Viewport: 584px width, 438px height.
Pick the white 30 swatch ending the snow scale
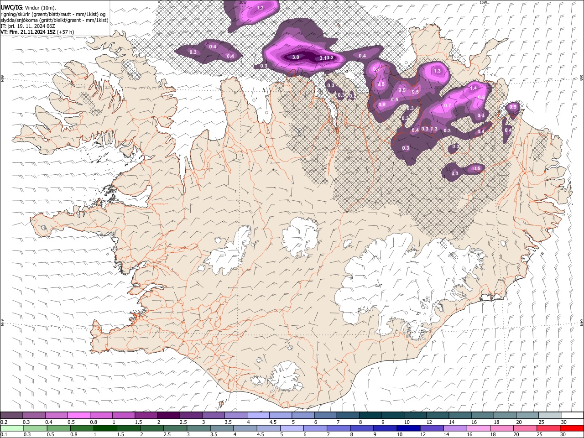pyautogui.click(x=572, y=415)
